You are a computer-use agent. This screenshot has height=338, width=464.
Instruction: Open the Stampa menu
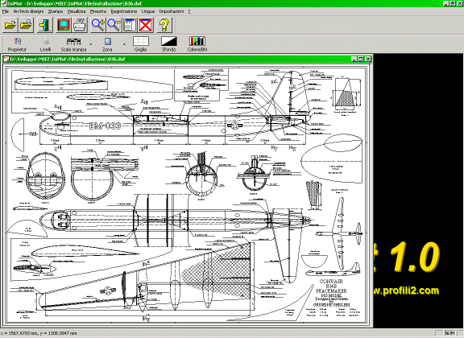(56, 11)
